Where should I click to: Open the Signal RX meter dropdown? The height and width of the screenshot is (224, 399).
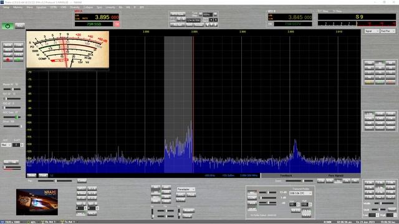click(372, 31)
